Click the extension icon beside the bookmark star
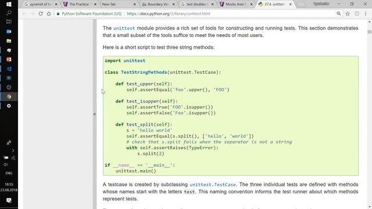 point(356,14)
